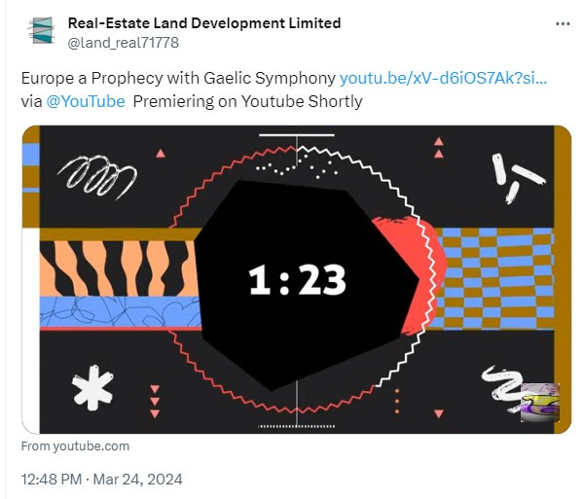Image resolution: width=583 pixels, height=499 pixels.
Task: Open the @land_real71778 handle
Action: pyautogui.click(x=123, y=43)
